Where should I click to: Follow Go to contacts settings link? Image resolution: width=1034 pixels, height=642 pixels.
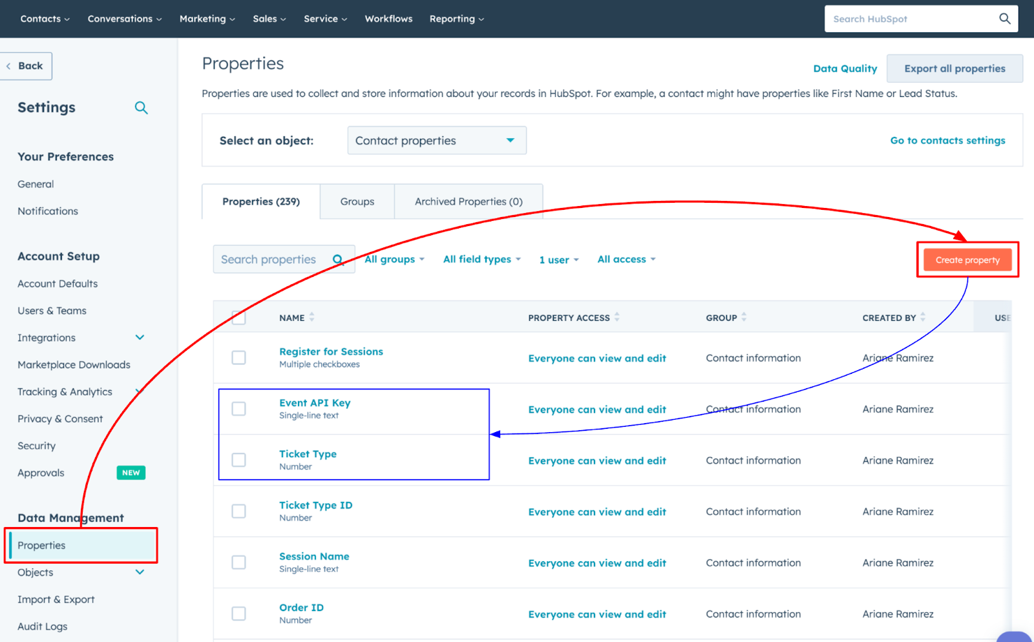pos(947,140)
